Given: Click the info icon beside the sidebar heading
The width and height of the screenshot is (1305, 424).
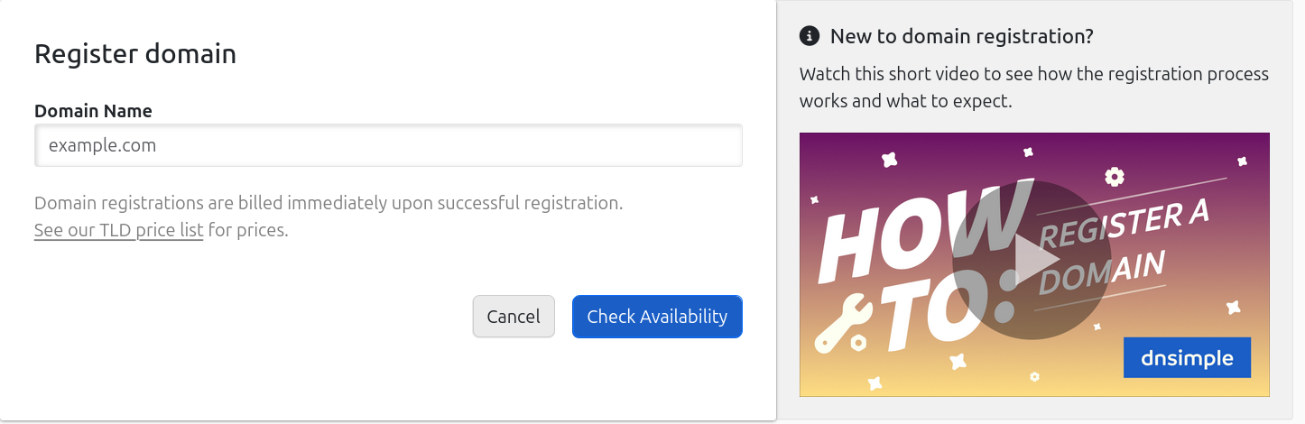Looking at the screenshot, I should point(810,36).
